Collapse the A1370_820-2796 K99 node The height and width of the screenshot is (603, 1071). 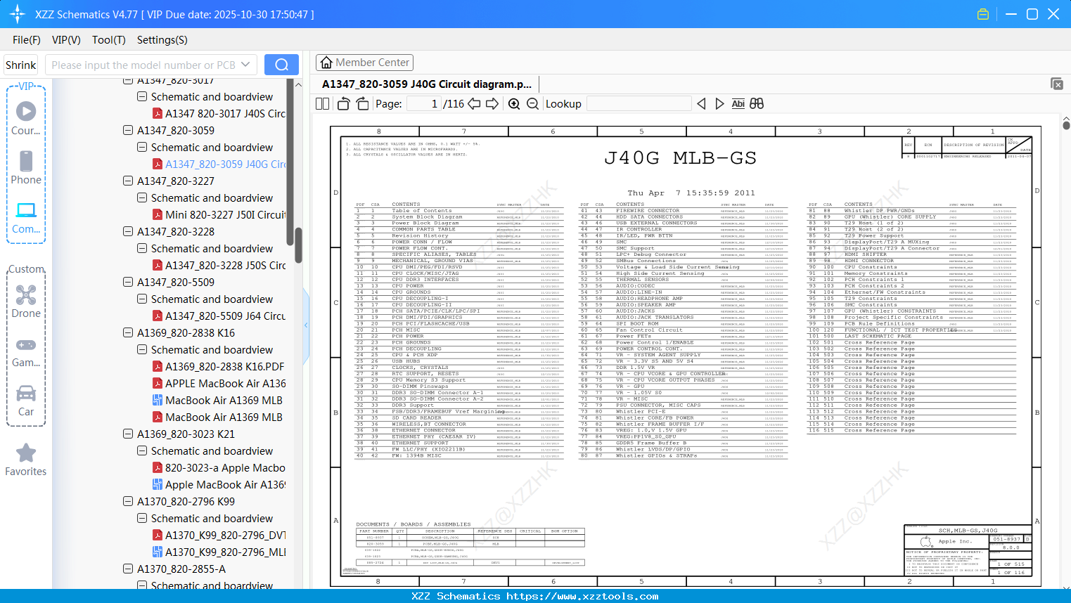(128, 501)
